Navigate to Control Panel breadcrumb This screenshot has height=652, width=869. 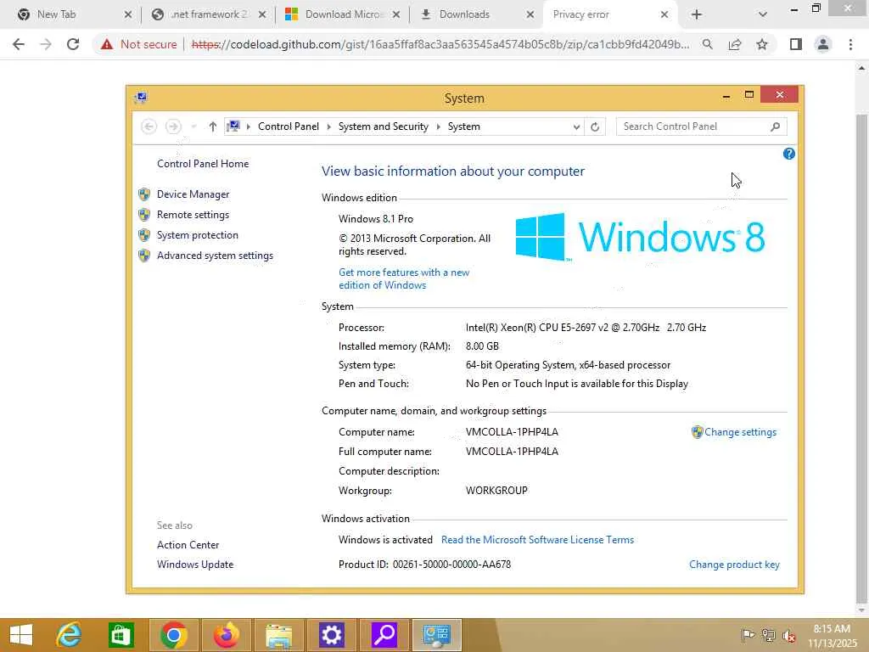pos(289,126)
